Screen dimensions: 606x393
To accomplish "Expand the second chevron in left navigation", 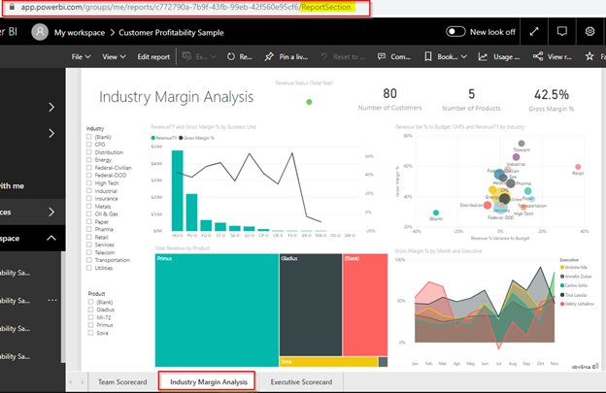I will 51,133.
